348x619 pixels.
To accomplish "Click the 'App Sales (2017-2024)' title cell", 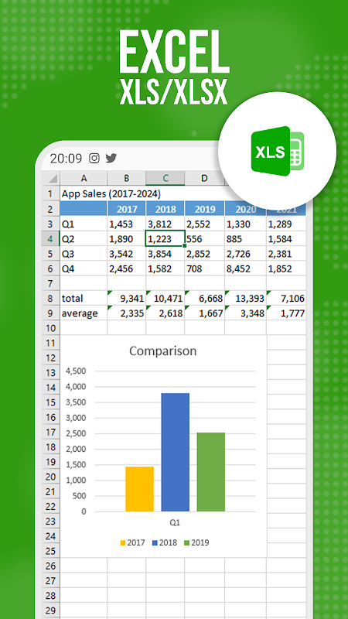I will [x=111, y=193].
